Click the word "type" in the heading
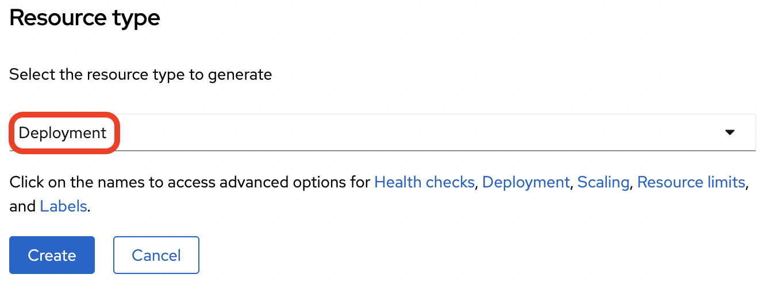 136,18
